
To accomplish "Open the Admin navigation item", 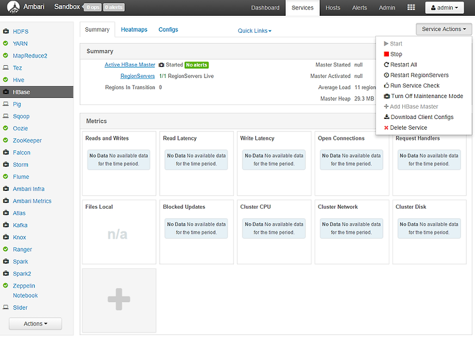I will pos(387,8).
